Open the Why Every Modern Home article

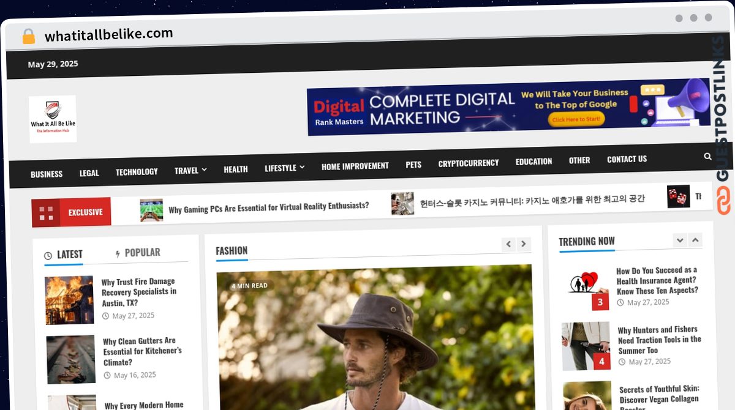pos(144,405)
